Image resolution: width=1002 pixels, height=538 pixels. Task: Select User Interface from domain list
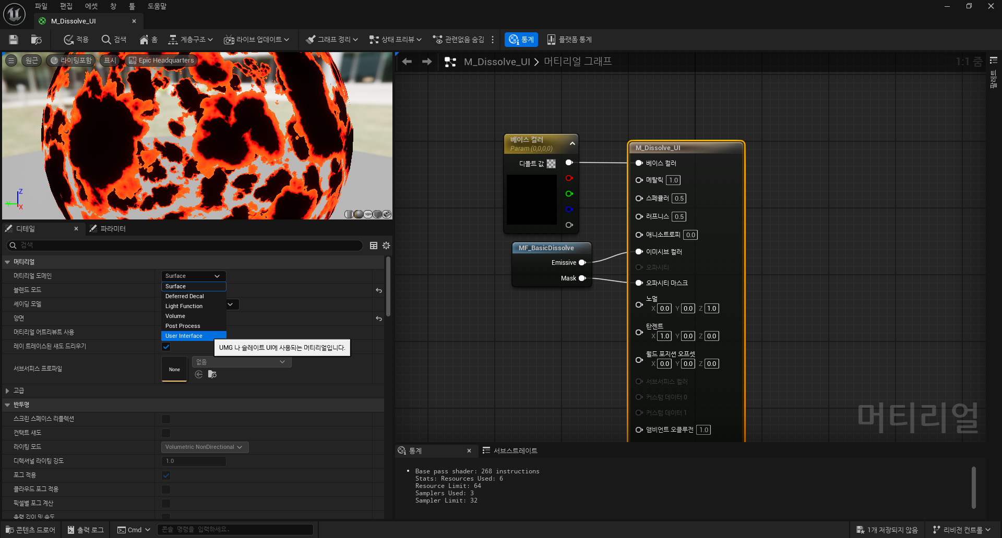(x=194, y=336)
